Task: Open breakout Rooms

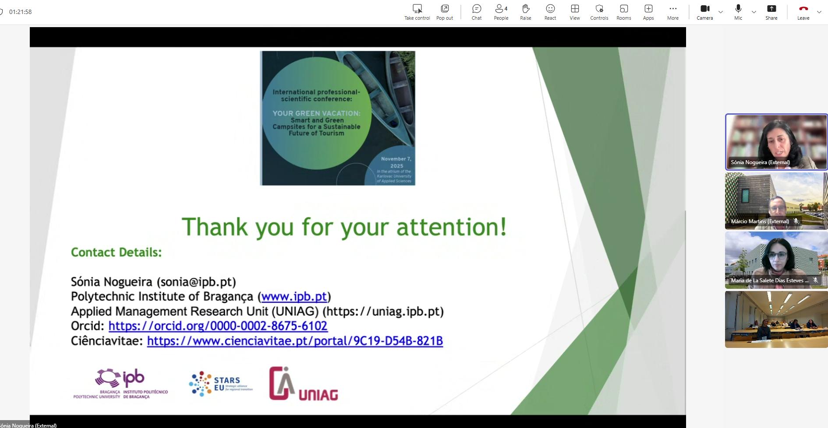Action: 623,9
